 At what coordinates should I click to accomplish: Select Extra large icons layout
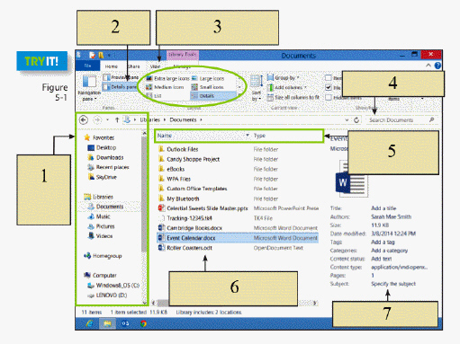pyautogui.click(x=167, y=78)
